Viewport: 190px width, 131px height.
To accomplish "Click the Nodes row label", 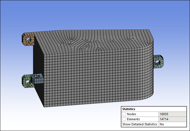I will 132,114.
